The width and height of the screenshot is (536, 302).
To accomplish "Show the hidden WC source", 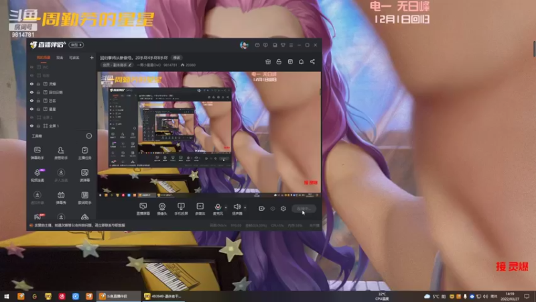I will [x=31, y=67].
